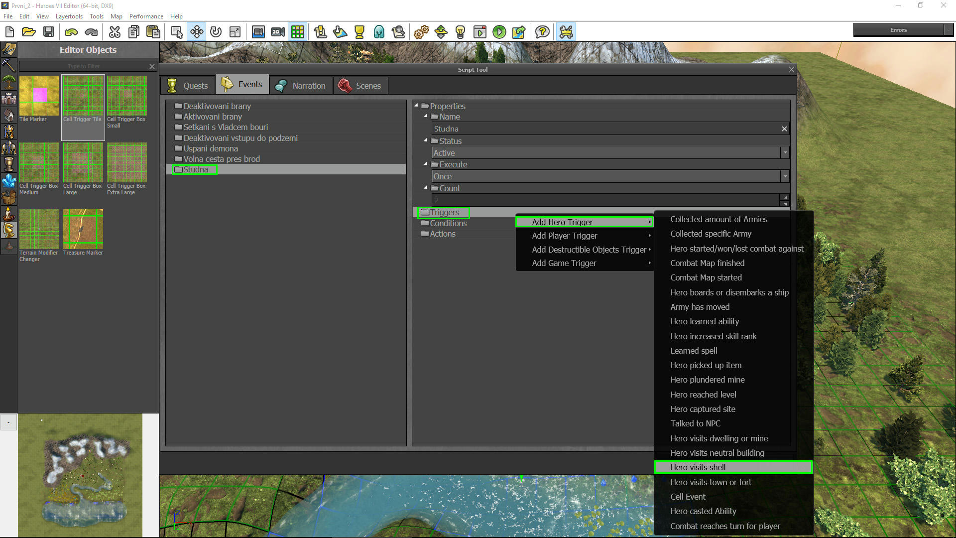Clear the Studna name field
This screenshot has width=956, height=538.
pyautogui.click(x=784, y=129)
